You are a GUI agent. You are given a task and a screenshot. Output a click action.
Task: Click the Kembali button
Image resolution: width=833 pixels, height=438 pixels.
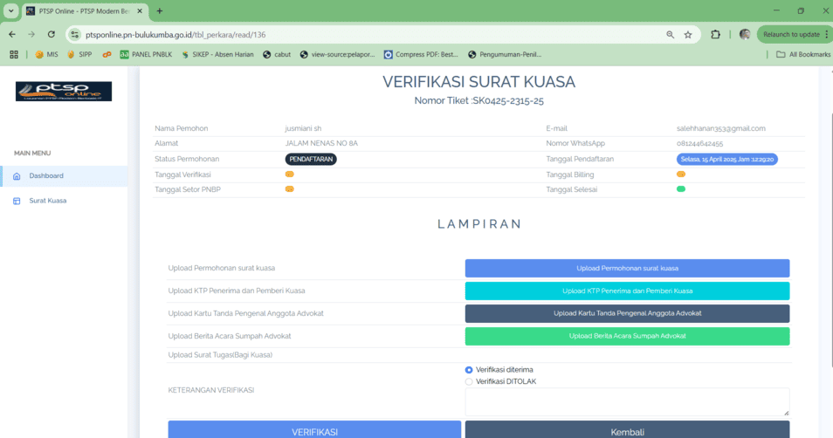pos(627,431)
